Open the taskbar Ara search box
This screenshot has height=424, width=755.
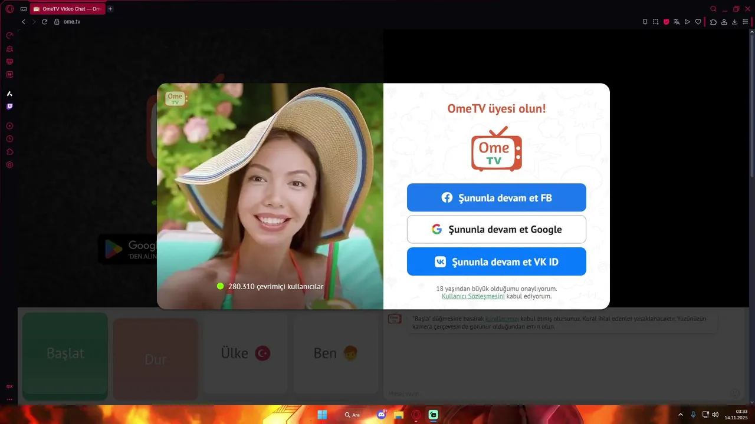point(353,415)
